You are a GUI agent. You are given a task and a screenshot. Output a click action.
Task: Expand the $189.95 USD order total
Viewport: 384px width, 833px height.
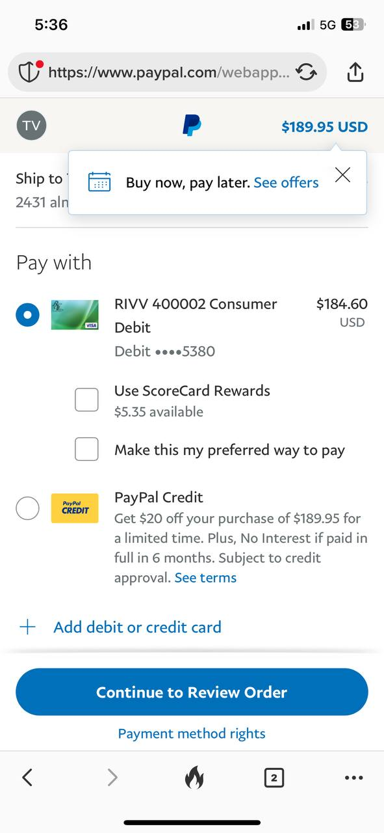(324, 127)
